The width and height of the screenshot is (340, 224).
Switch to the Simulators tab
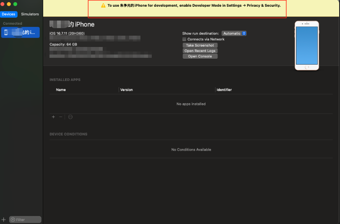[30, 14]
